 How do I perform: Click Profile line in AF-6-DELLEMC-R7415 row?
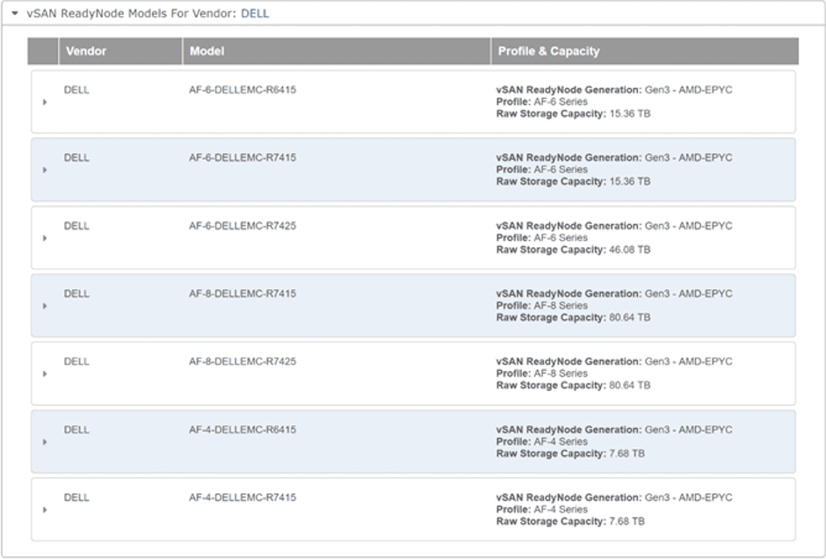click(541, 170)
